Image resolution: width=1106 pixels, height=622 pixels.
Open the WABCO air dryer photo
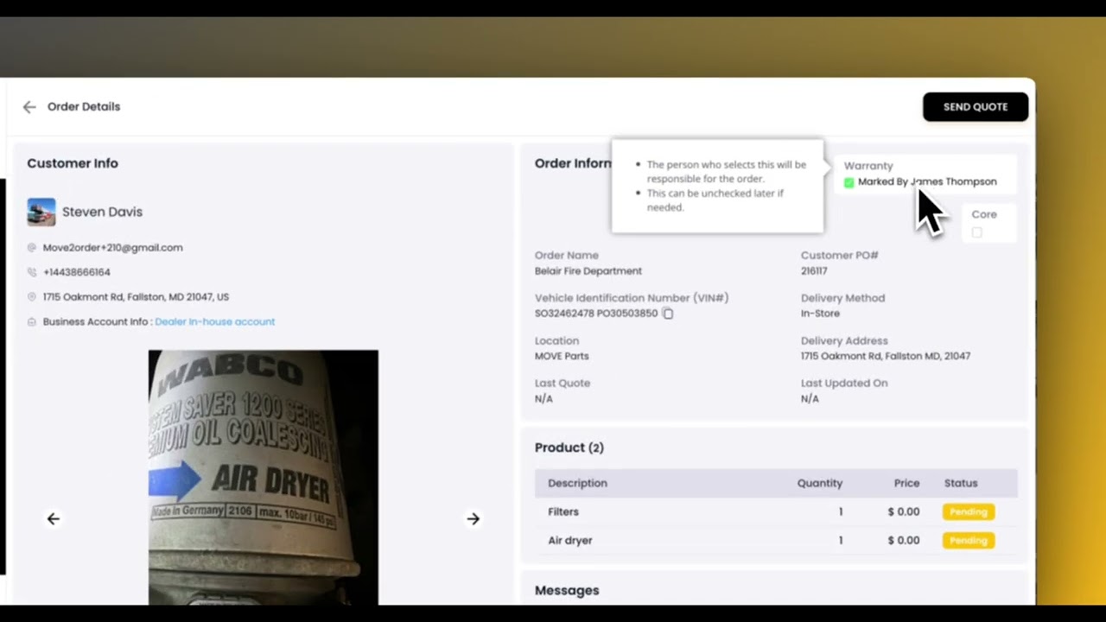click(263, 477)
